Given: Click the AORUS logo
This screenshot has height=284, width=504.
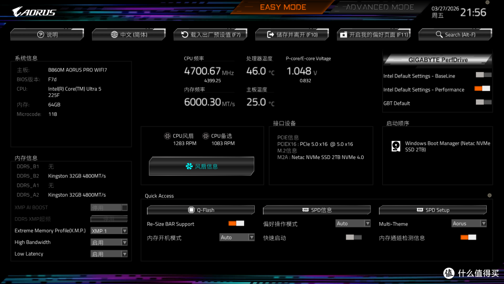Looking at the screenshot, I should point(34,12).
